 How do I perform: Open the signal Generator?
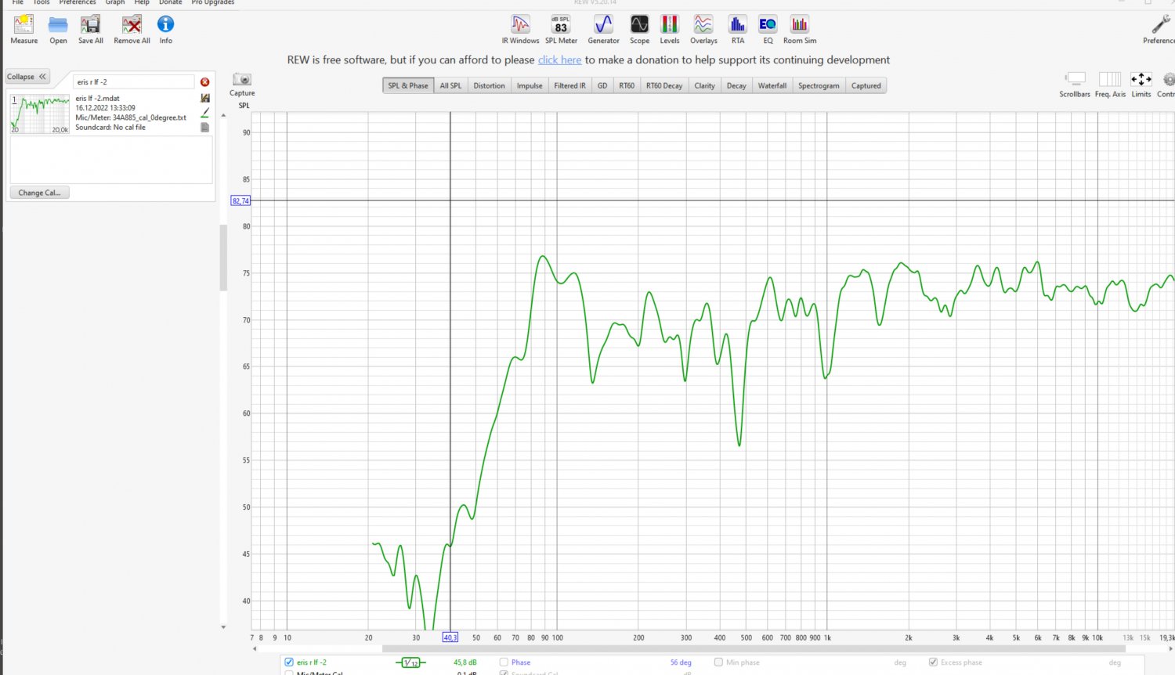(x=603, y=30)
